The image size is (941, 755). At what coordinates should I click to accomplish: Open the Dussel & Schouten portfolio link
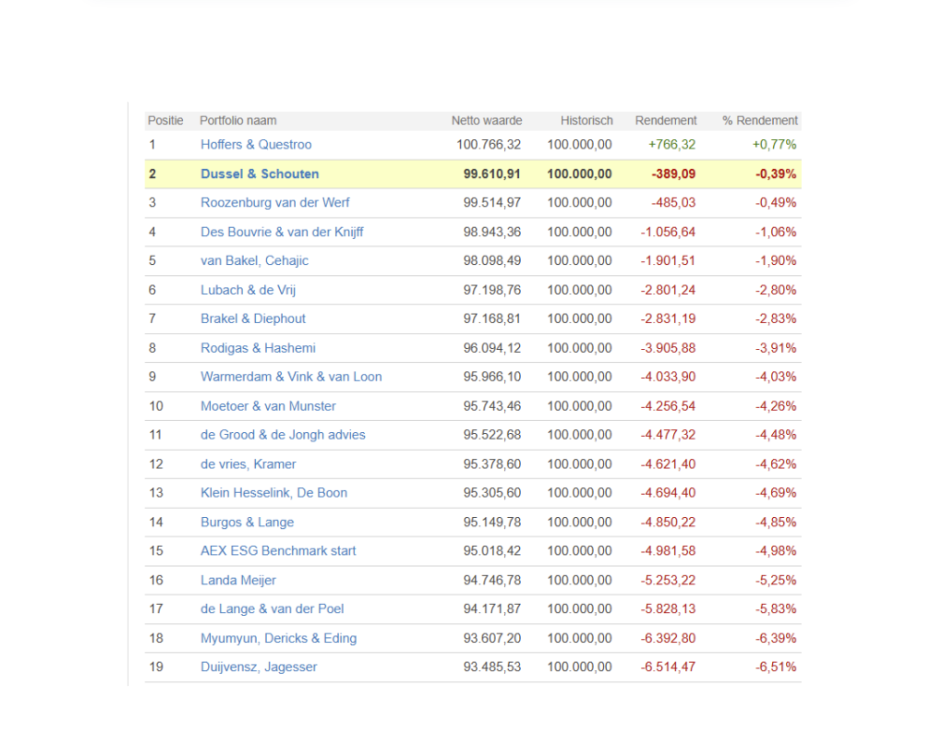(260, 174)
